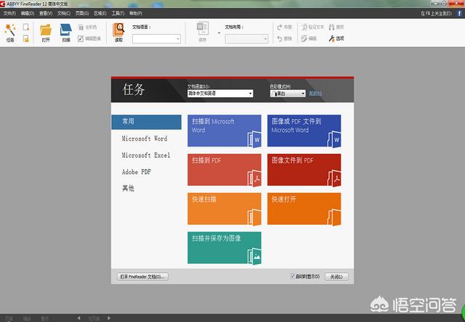Click the 扫描 (Scan) toolbar icon
Screen dimensions: 465x322
coord(65,31)
